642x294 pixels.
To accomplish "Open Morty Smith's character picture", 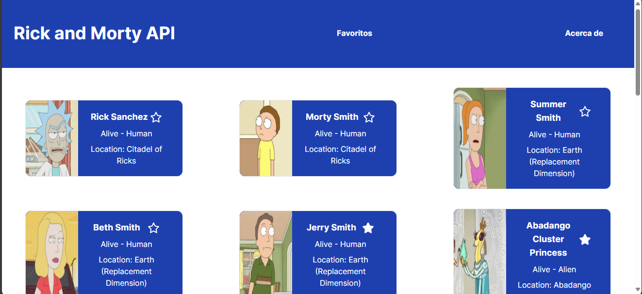I will pos(266,138).
